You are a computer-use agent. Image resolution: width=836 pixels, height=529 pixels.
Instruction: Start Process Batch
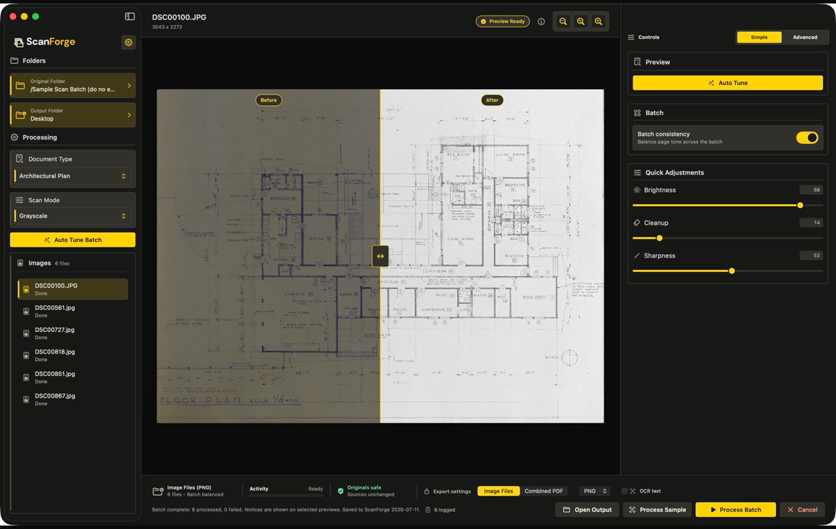click(x=735, y=510)
